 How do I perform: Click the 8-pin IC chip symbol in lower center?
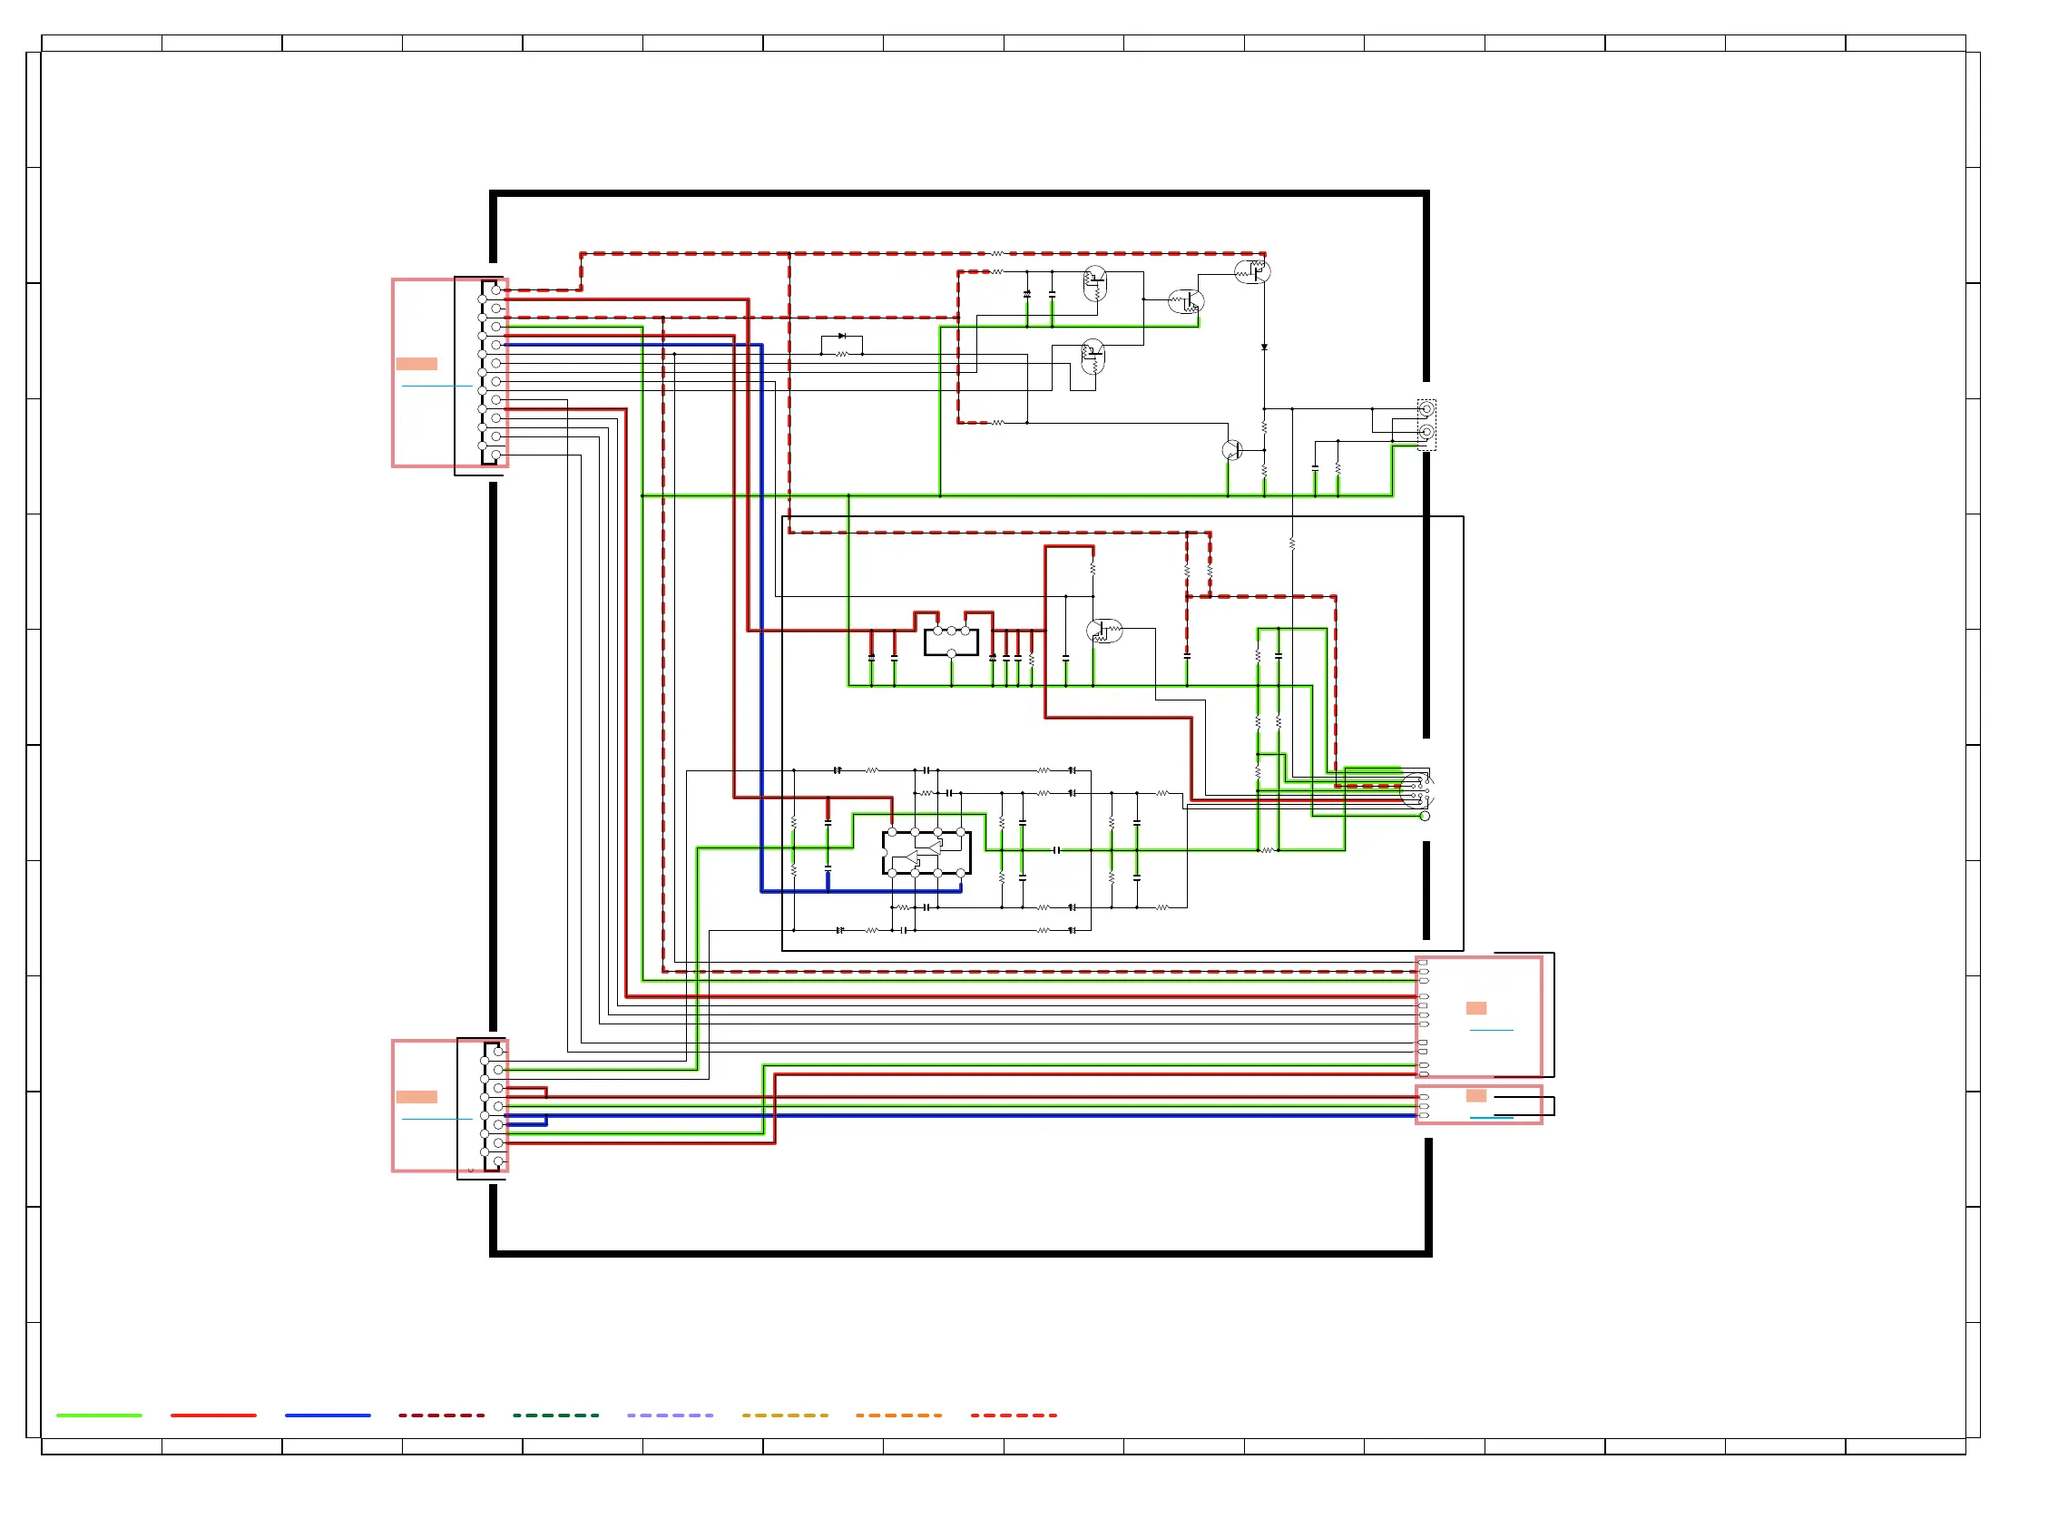(x=926, y=853)
